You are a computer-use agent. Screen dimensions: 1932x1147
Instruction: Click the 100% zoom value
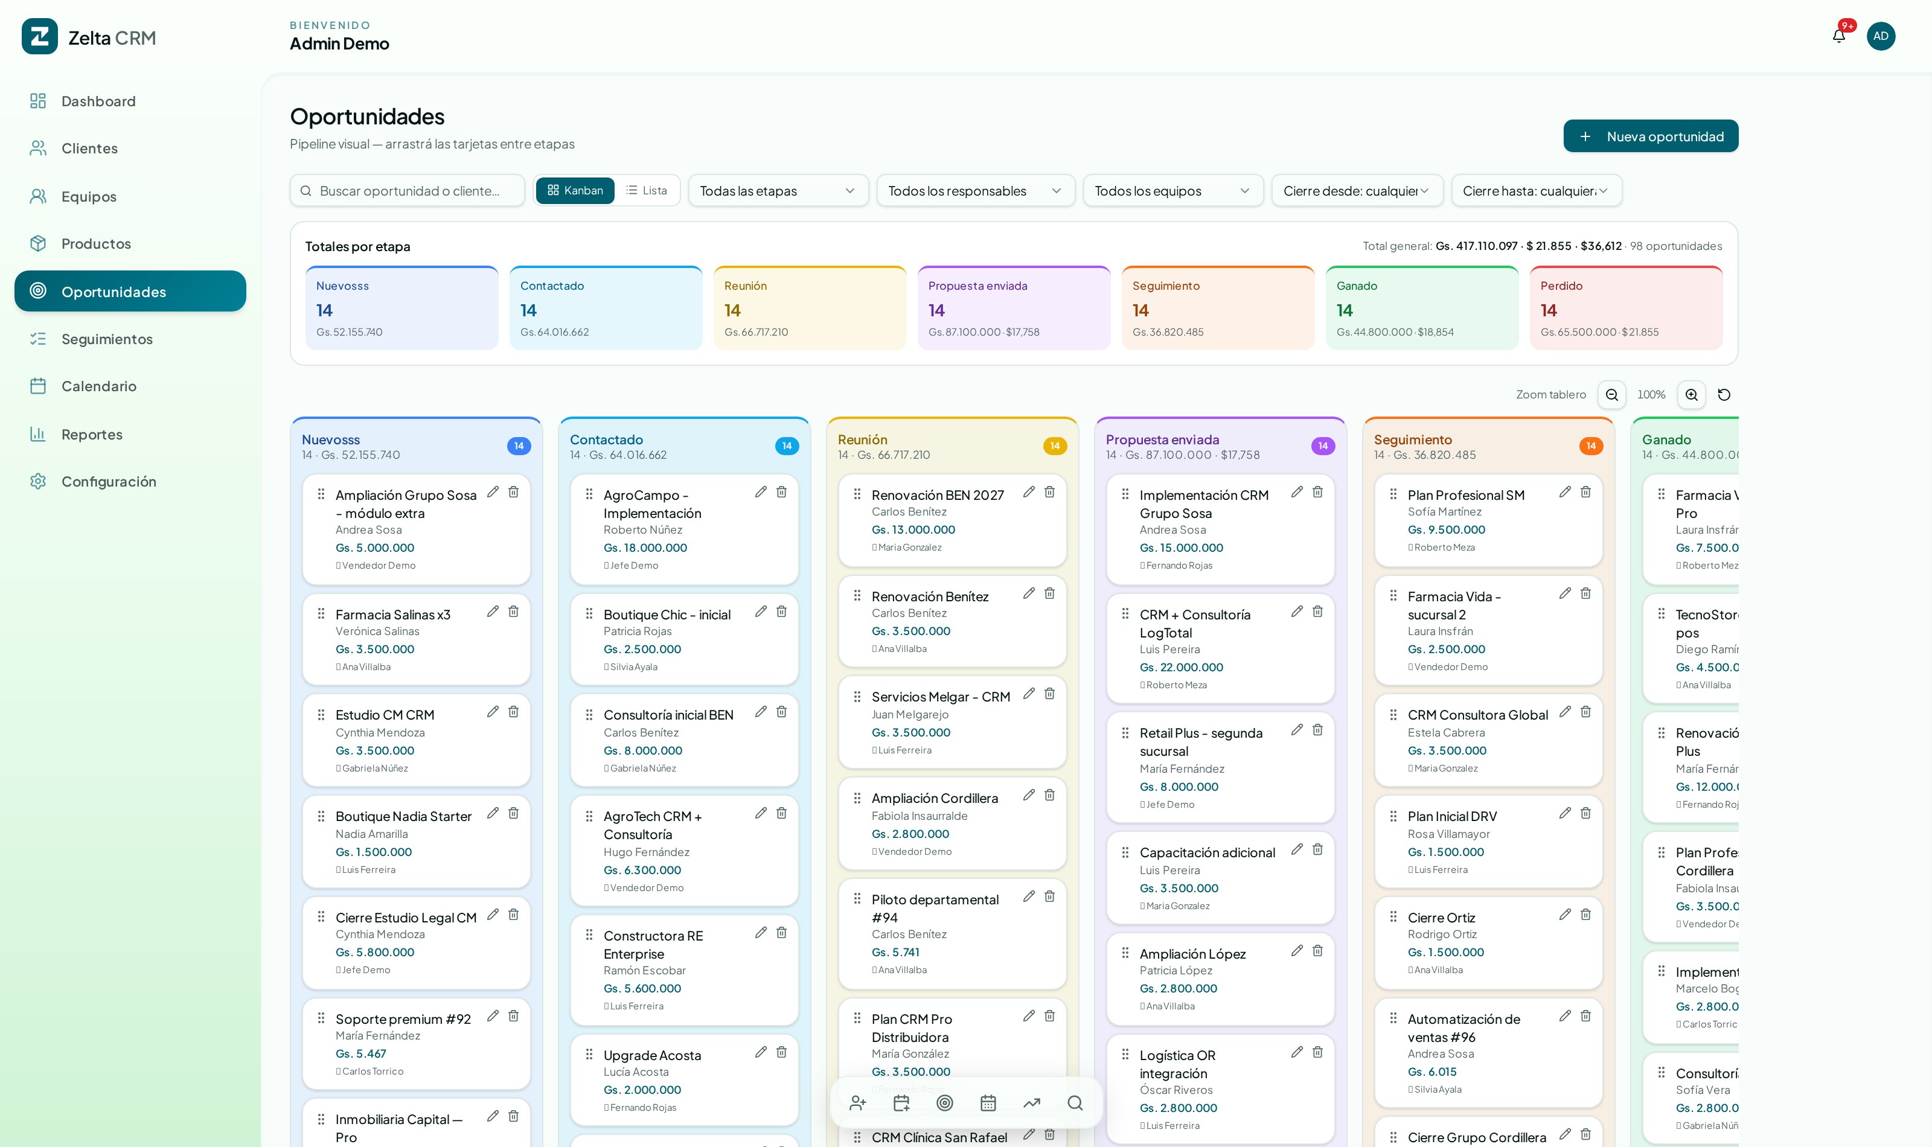point(1651,395)
